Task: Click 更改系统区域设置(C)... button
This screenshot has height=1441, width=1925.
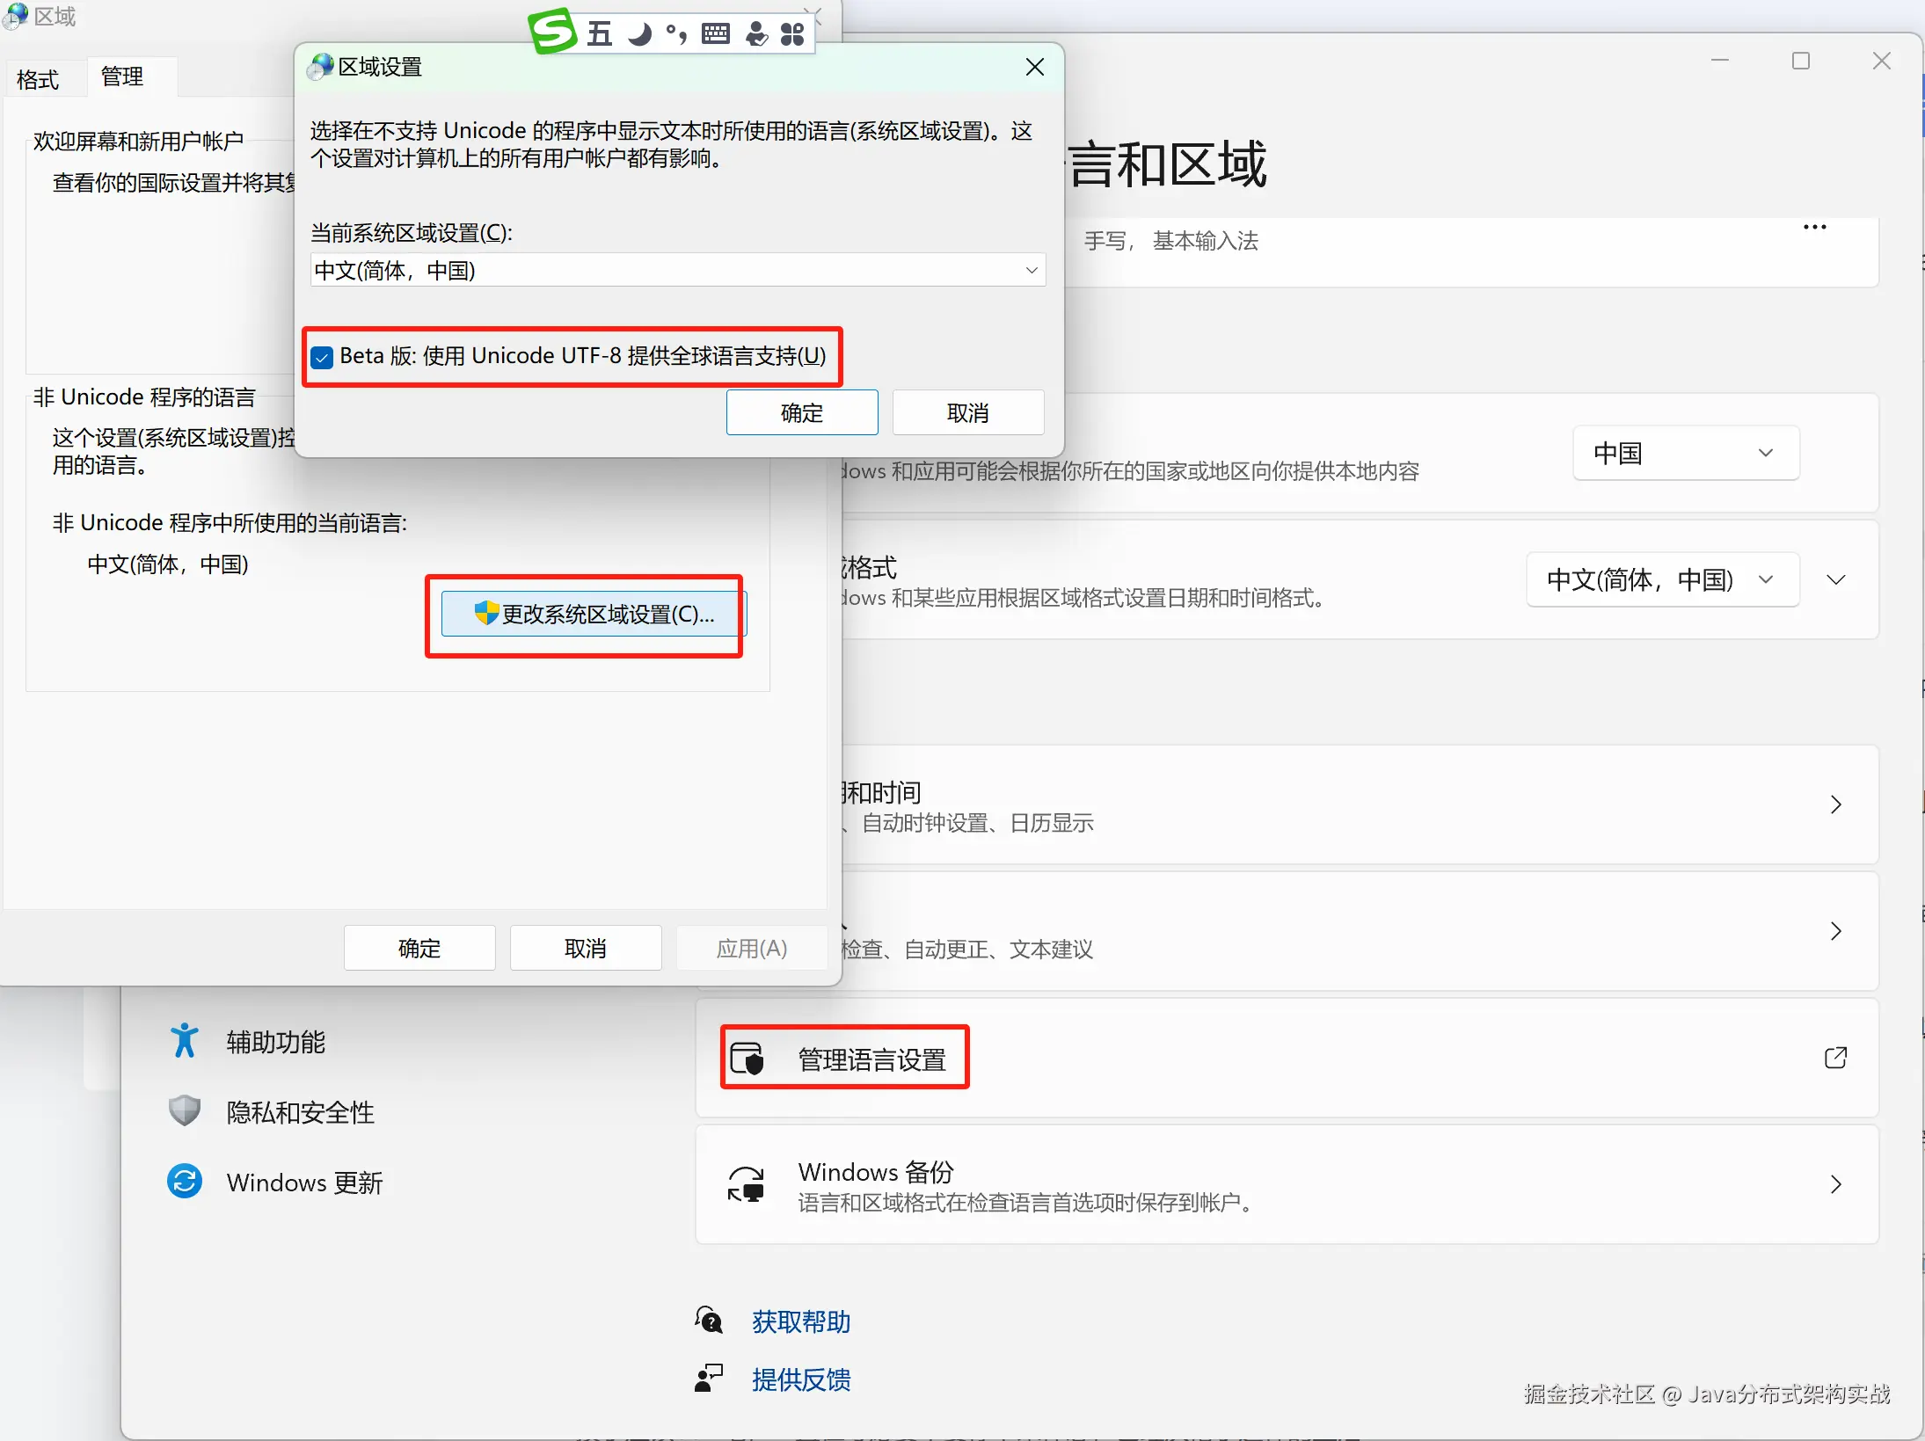Action: point(594,614)
